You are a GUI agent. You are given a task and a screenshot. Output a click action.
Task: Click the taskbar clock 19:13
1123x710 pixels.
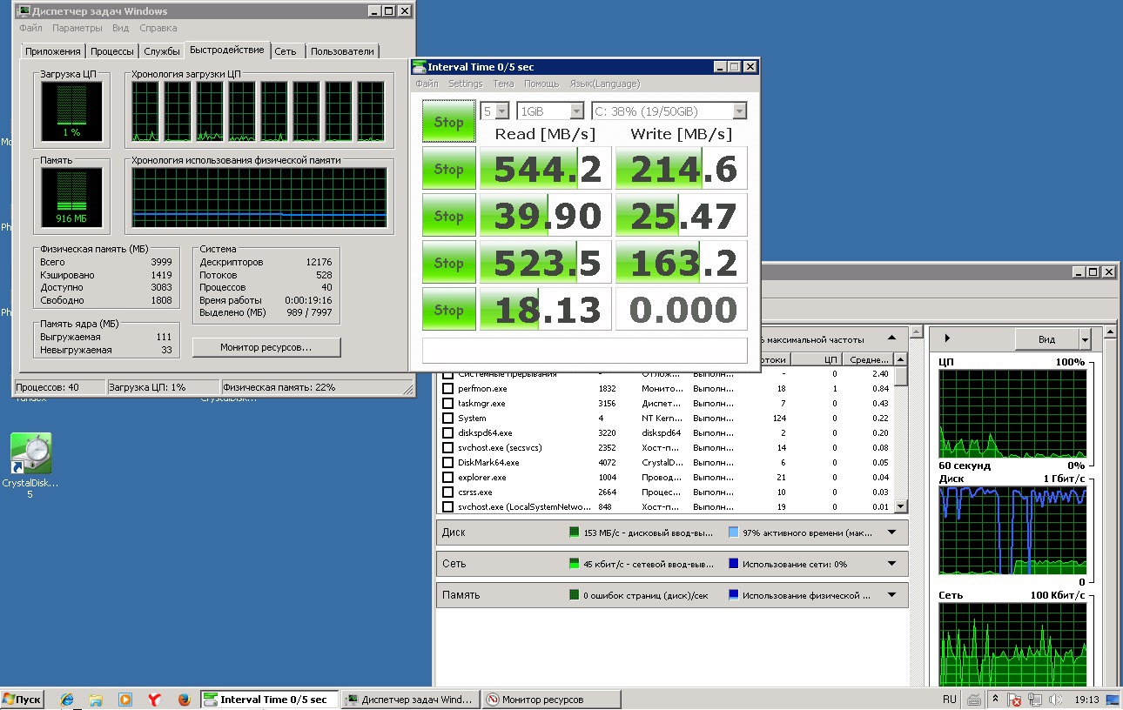(1087, 700)
